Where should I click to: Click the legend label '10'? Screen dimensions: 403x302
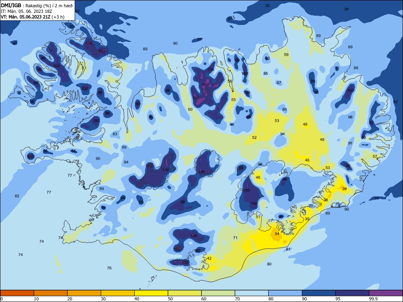[36, 299]
